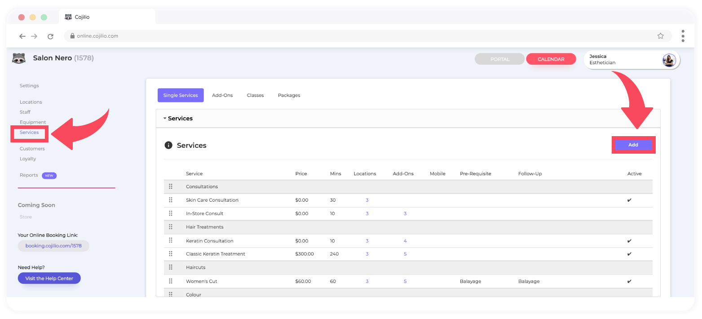
Task: Click Jessica's profile avatar
Action: (669, 60)
